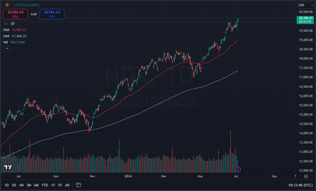Click the latest green candle at chart top
The height and width of the screenshot is (191, 316).
pos(238,19)
